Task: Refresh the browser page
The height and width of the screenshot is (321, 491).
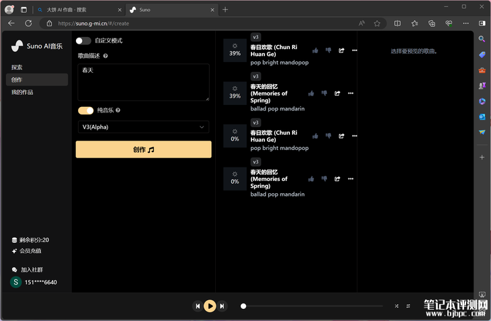Action: click(28, 23)
